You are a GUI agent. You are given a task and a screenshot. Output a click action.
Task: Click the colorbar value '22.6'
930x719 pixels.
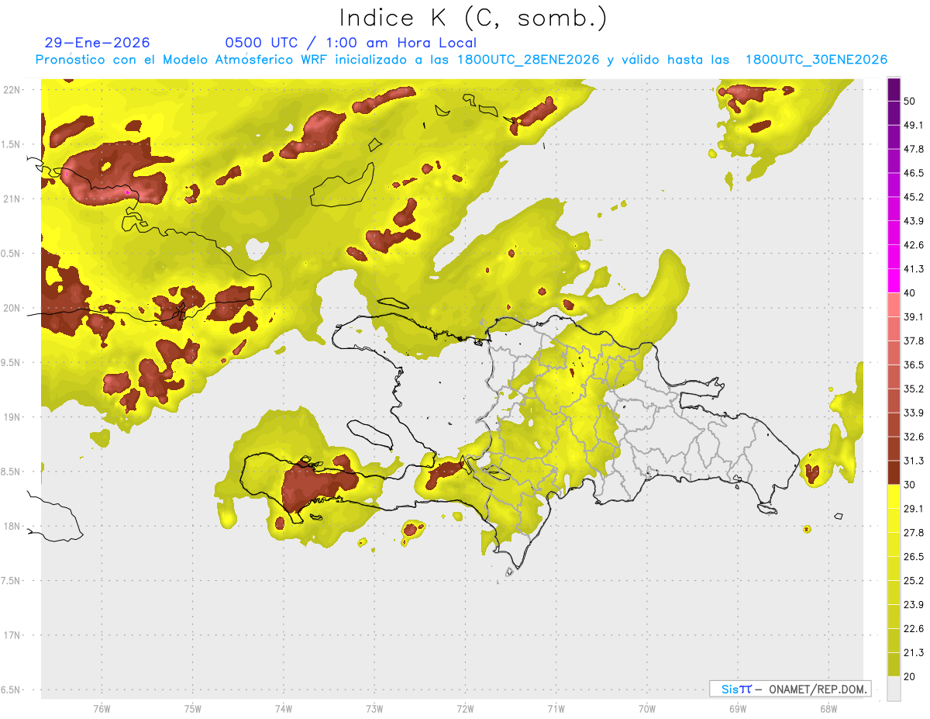914,628
